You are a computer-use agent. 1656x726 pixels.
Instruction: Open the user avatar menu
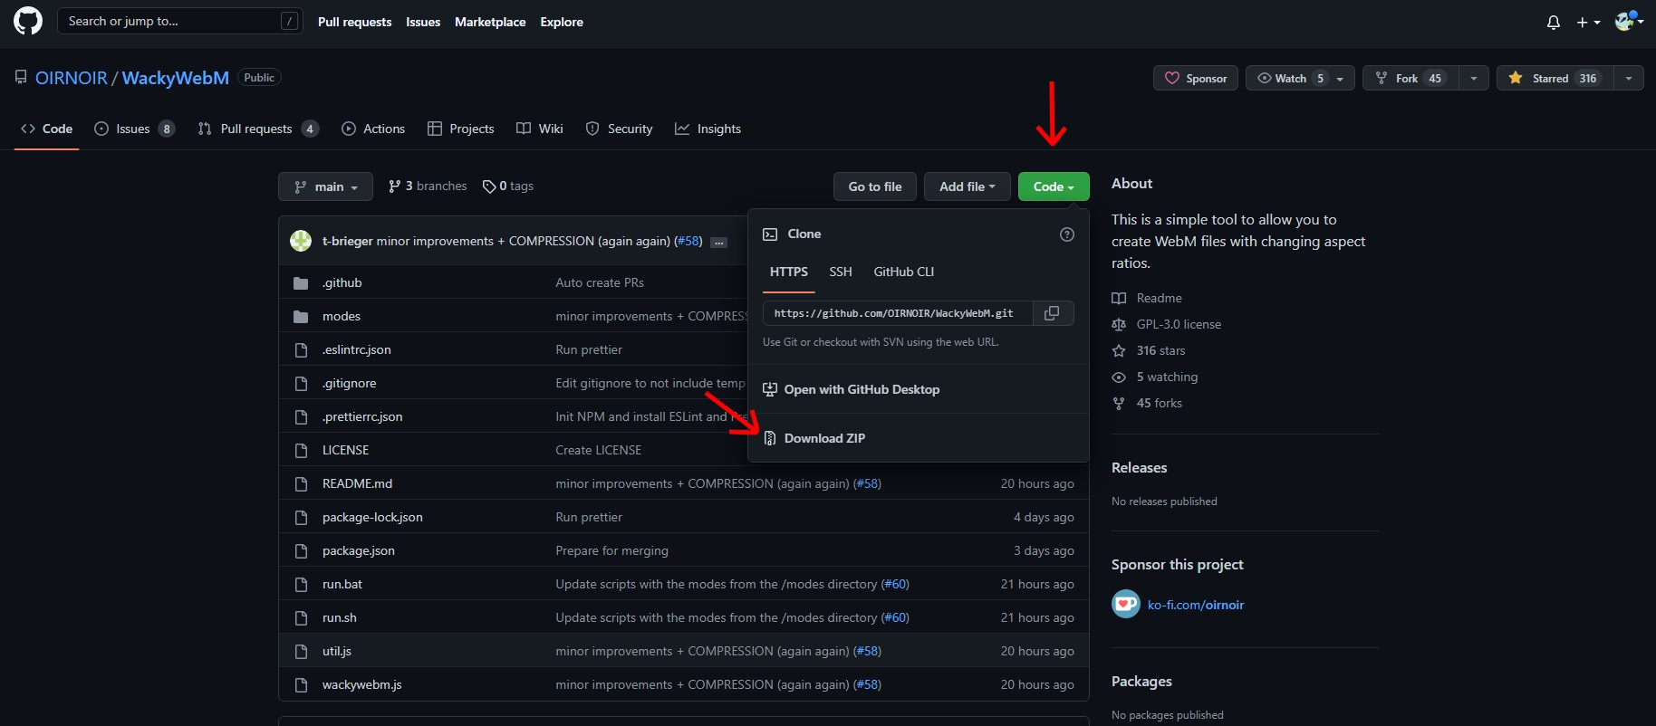1629,21
